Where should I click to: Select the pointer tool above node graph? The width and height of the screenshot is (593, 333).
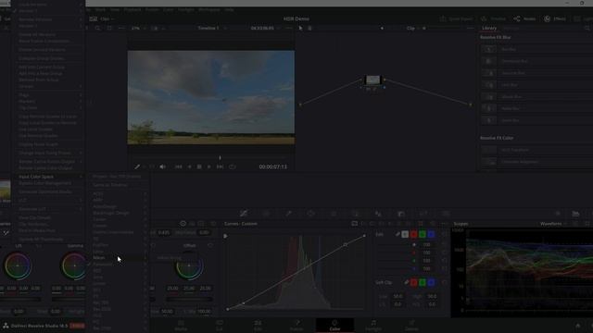300,28
